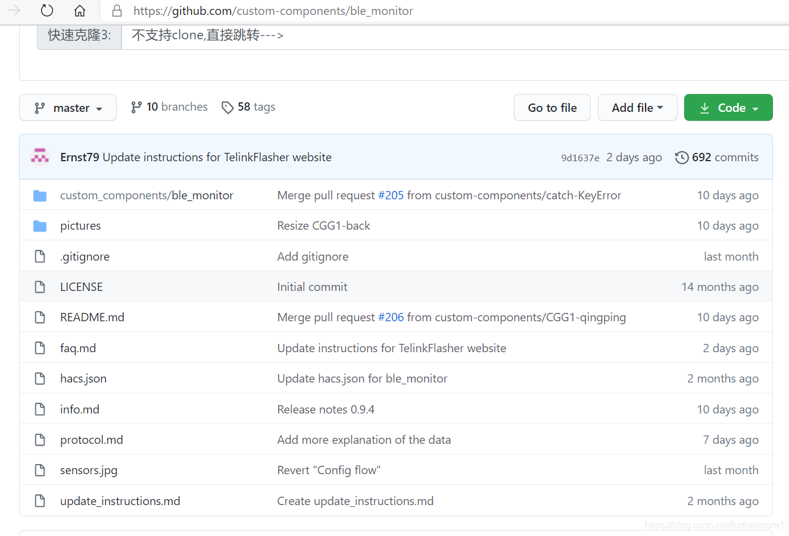The width and height of the screenshot is (789, 536).
Task: Open 'Update hacs.json for ble_monitor' commit
Action: tap(362, 378)
